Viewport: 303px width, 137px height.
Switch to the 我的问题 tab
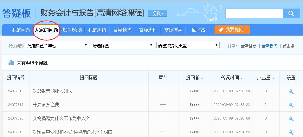click(x=21, y=30)
